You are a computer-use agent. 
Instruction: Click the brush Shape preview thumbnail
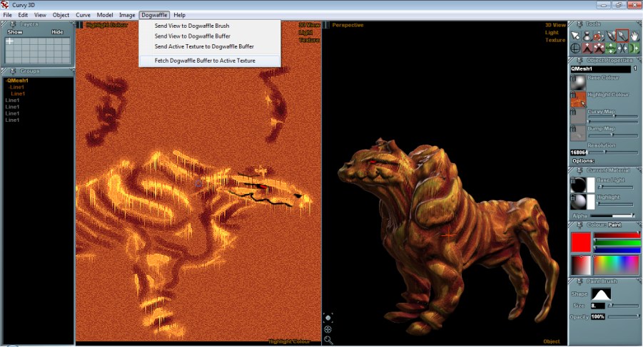coord(601,294)
